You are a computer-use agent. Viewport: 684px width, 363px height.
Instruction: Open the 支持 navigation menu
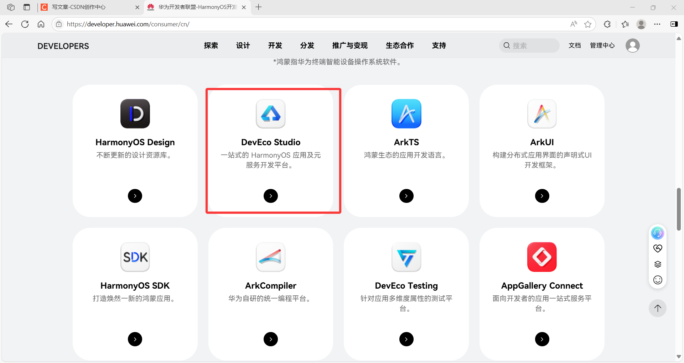439,46
